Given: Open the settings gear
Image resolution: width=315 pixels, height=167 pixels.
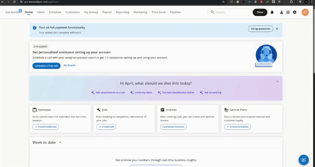Looking at the screenshot, I should [295, 12].
